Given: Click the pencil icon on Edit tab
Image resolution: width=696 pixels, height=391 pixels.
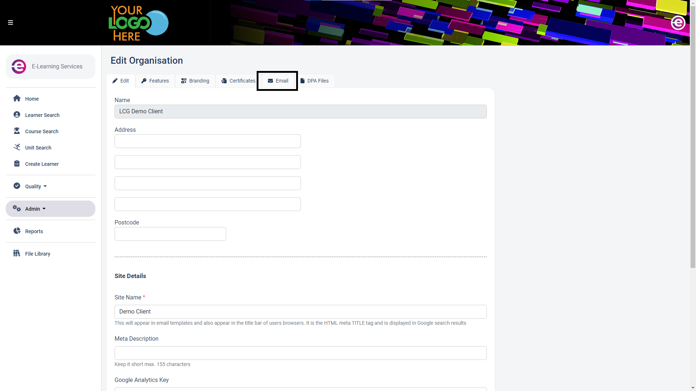Looking at the screenshot, I should pyautogui.click(x=115, y=81).
